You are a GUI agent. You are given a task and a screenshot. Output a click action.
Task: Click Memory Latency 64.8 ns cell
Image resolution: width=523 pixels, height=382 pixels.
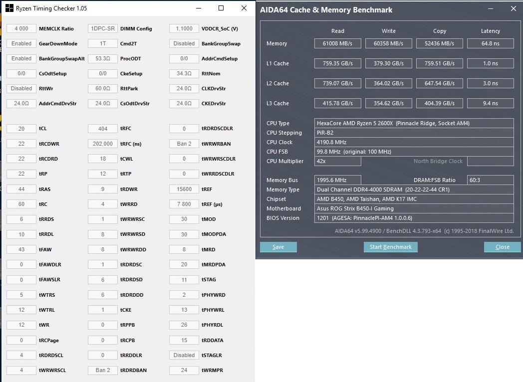click(x=490, y=43)
